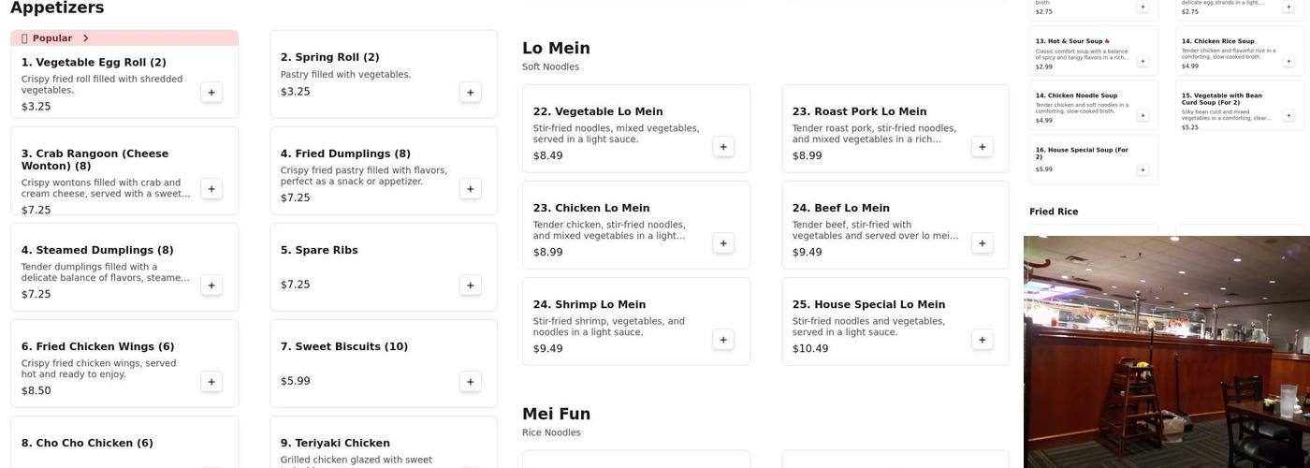The height and width of the screenshot is (468, 1310).
Task: Add House Special Lo Mein to order
Action: [982, 340]
